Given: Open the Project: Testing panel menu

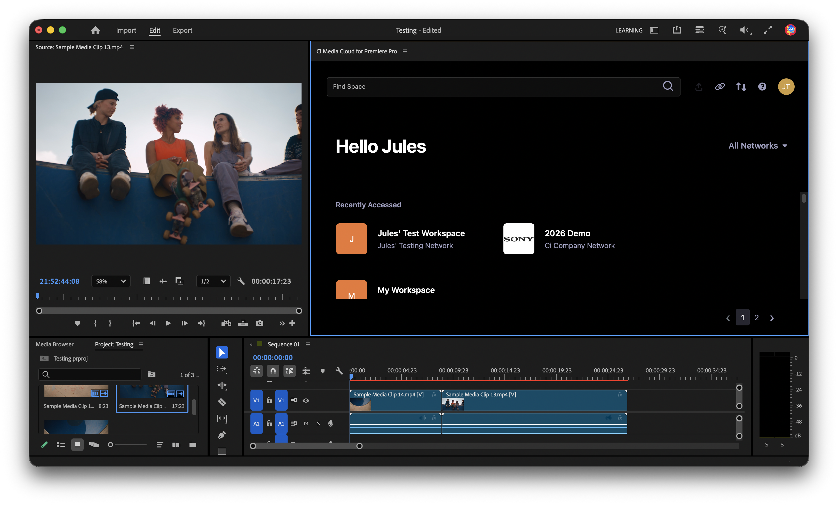Looking at the screenshot, I should [141, 345].
